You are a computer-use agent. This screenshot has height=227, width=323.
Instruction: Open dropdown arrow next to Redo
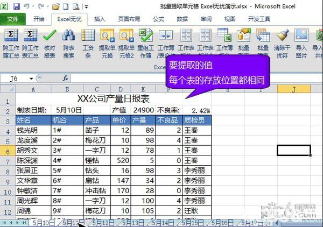48,6
